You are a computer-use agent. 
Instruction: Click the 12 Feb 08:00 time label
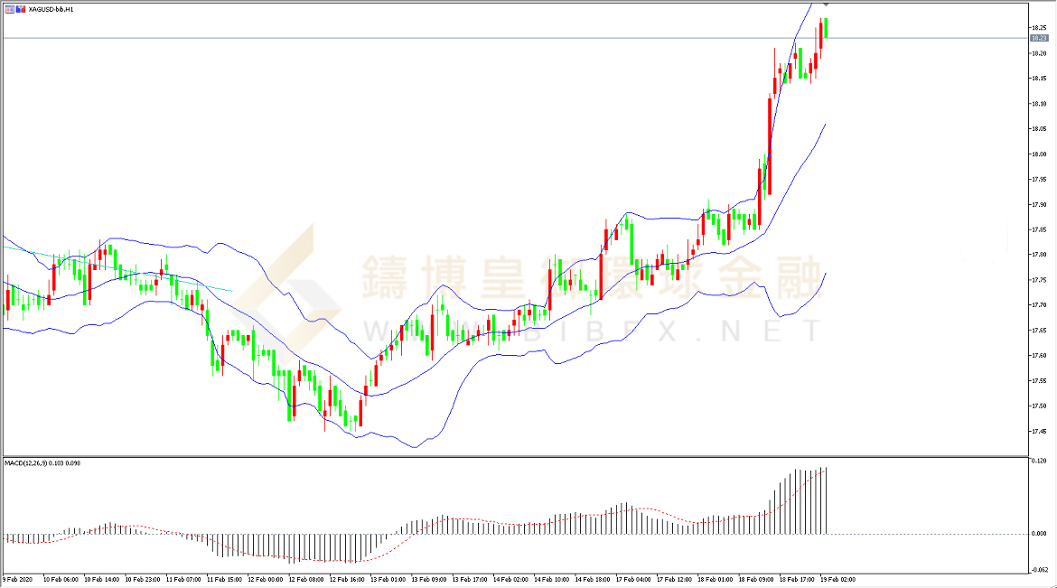[x=305, y=579]
